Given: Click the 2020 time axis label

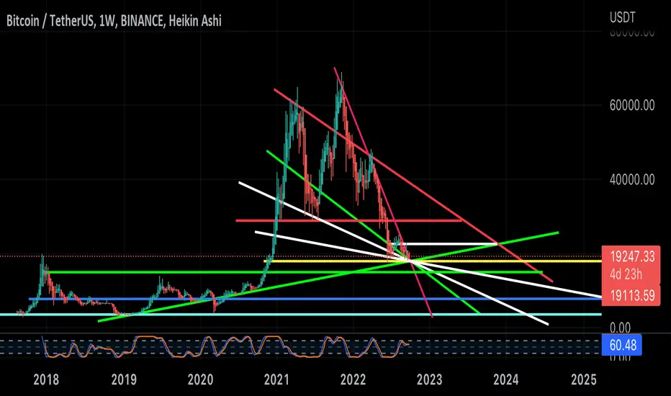Looking at the screenshot, I should [200, 379].
